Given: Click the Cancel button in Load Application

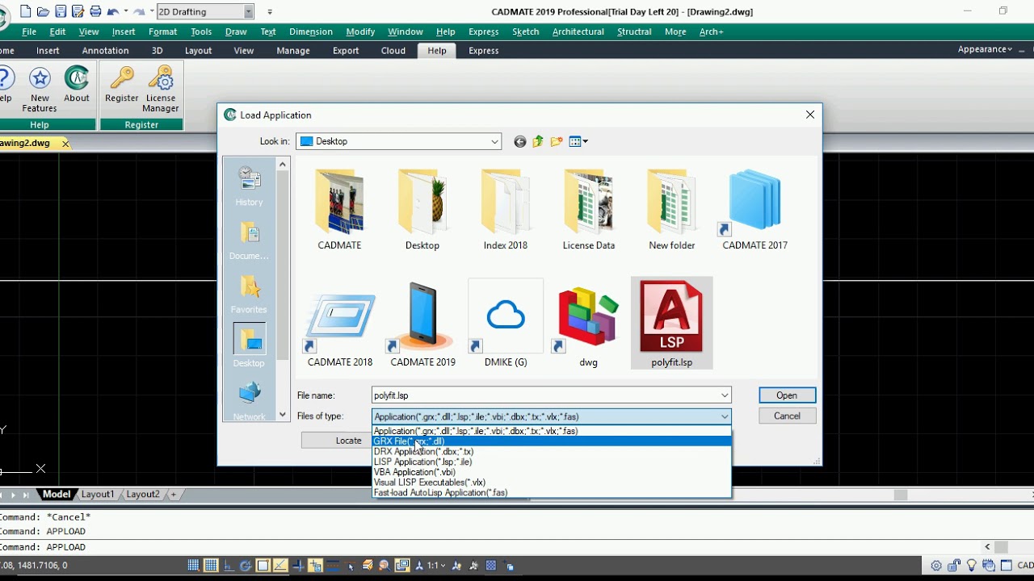Looking at the screenshot, I should [x=787, y=416].
